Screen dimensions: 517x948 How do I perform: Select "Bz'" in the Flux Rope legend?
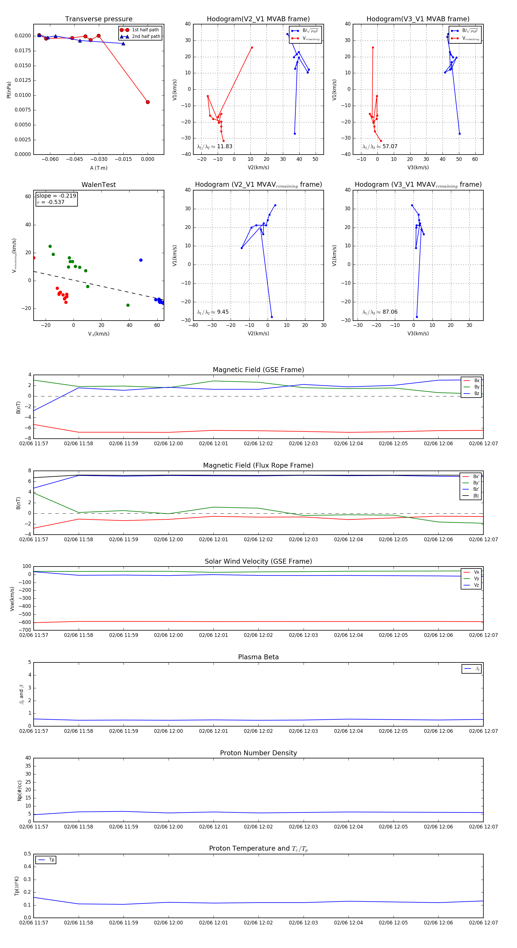click(471, 489)
